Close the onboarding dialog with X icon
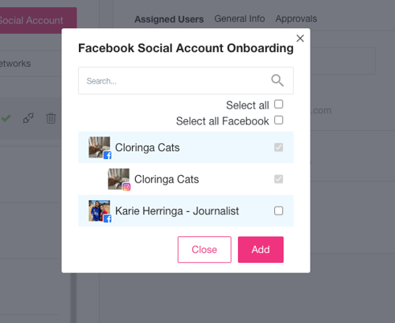Image resolution: width=395 pixels, height=323 pixels. [x=300, y=39]
